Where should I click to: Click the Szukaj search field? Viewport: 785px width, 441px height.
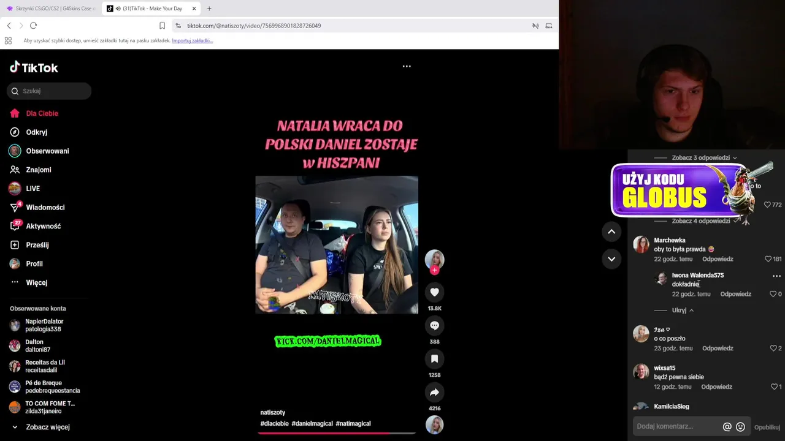pyautogui.click(x=49, y=91)
